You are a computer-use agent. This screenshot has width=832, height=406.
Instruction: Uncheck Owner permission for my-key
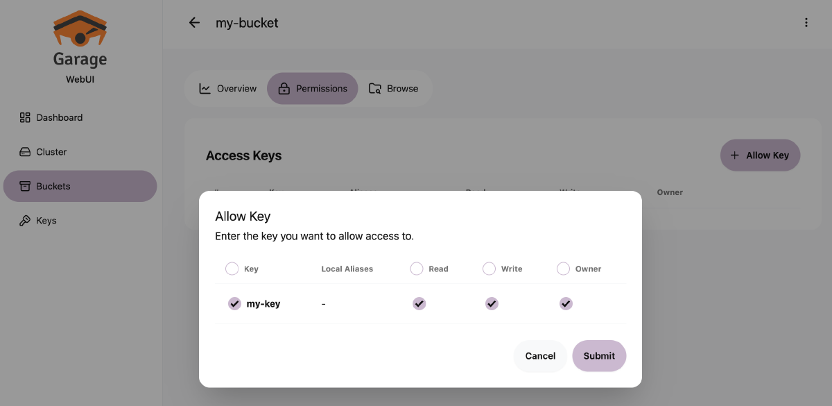click(566, 303)
